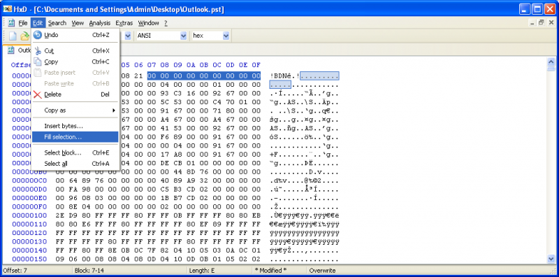
Task: Click offset row 00000150
Action: (29, 259)
